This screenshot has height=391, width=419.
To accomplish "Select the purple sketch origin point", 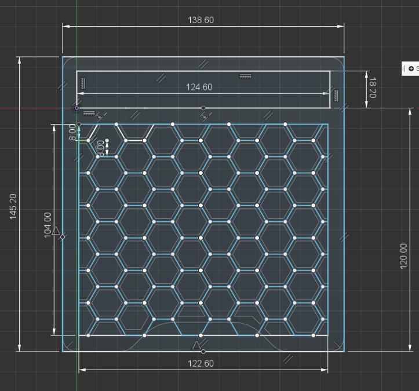I will [76, 108].
